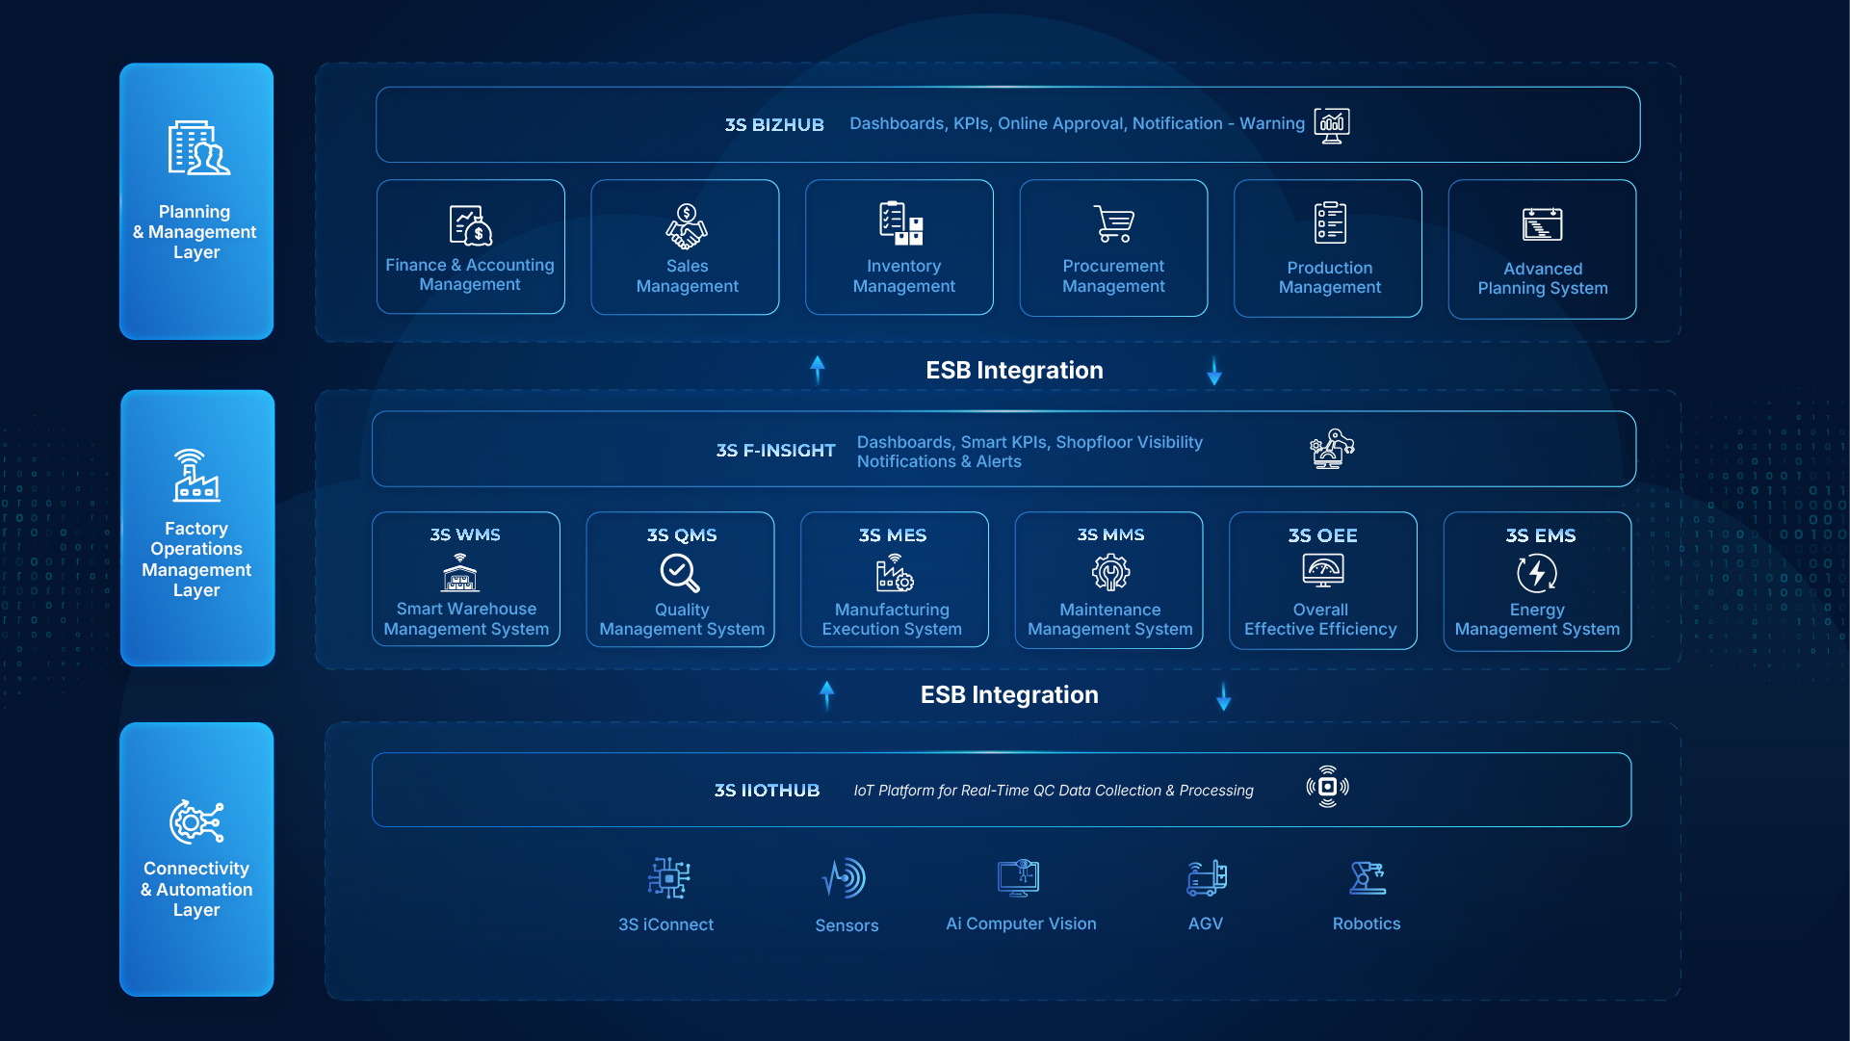The image size is (1850, 1041).
Task: Click the 3S MES factory gear icon
Action: point(895,573)
